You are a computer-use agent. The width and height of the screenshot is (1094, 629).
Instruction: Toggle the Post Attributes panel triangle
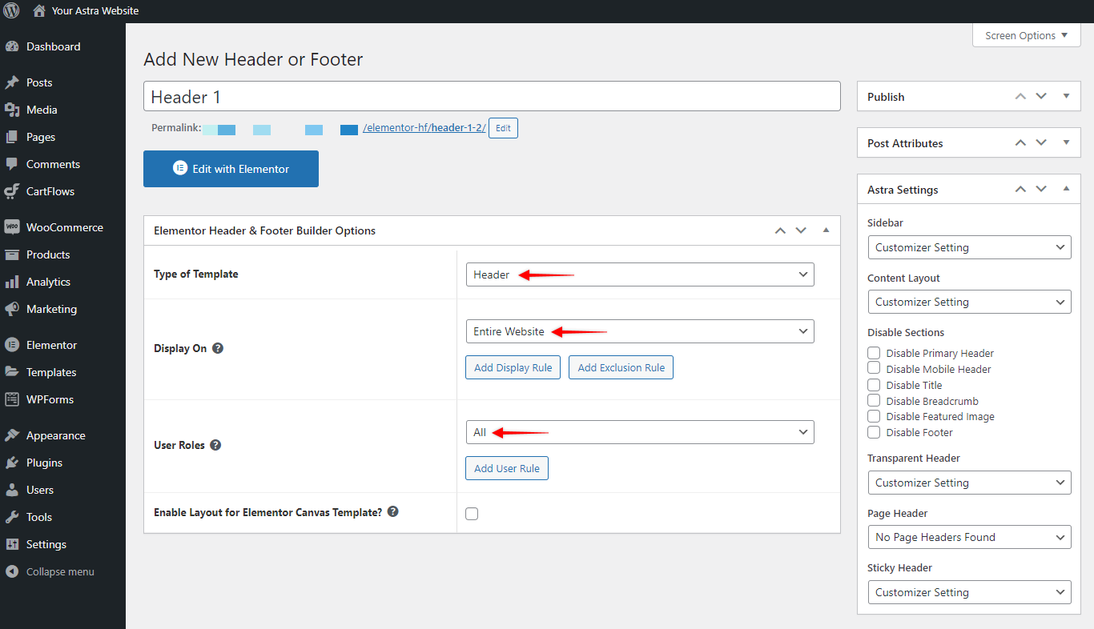pyautogui.click(x=1066, y=142)
